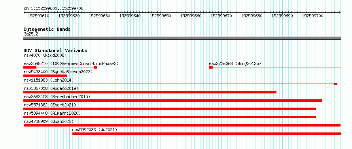Click the gray 3q25.2 cytogenetic band bar
The image size is (352, 149).
click(x=182, y=38)
